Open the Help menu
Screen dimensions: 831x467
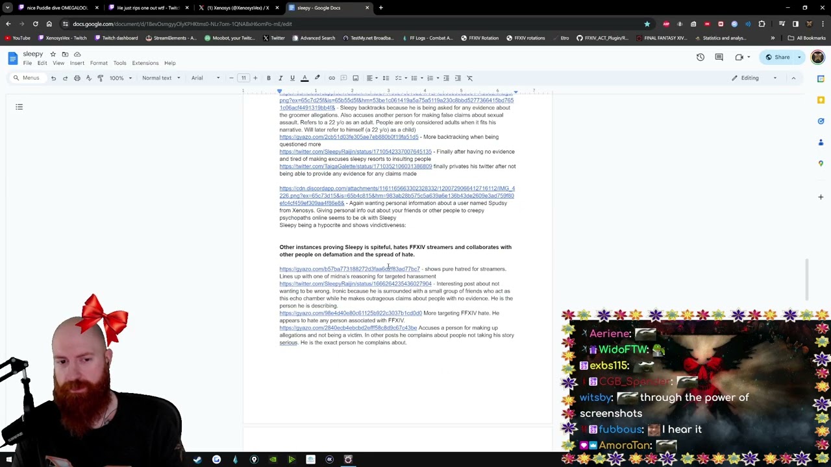(x=169, y=63)
